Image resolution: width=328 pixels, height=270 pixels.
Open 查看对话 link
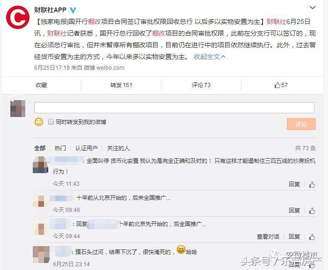click(x=268, y=236)
